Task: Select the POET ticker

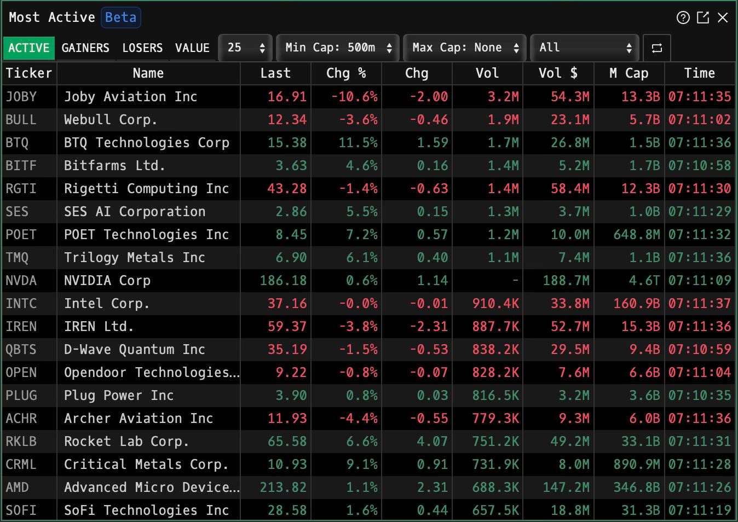Action: tap(21, 235)
